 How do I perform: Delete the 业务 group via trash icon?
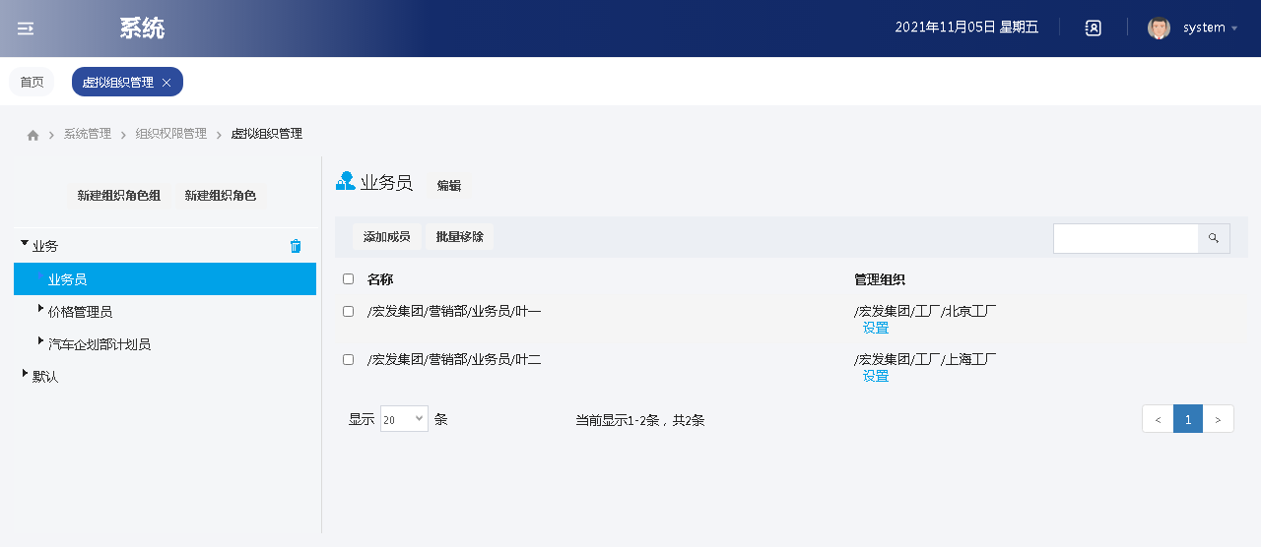point(296,246)
